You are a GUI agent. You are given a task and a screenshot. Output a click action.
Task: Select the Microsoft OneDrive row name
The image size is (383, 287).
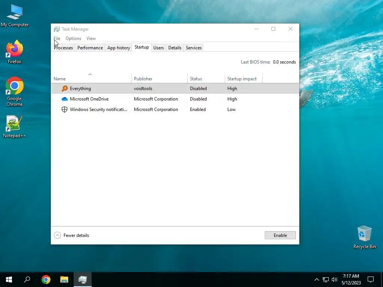click(89, 99)
